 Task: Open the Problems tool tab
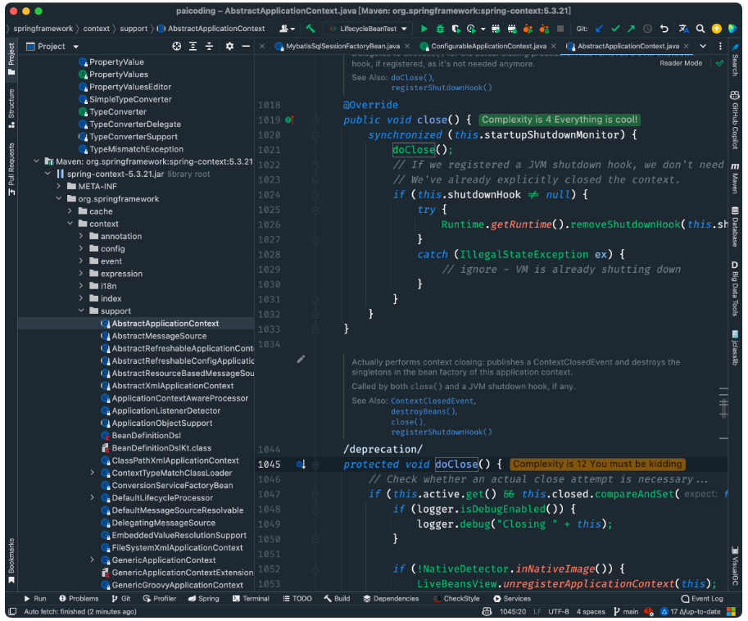pos(79,599)
